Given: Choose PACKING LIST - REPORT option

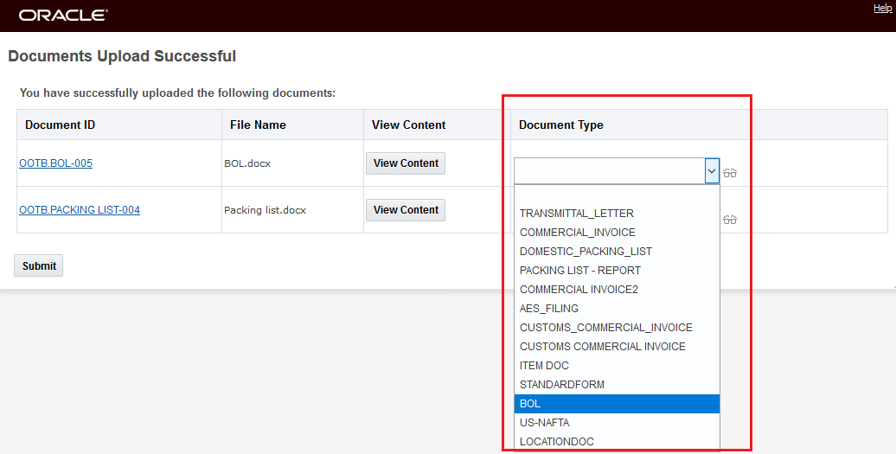Looking at the screenshot, I should [x=579, y=271].
